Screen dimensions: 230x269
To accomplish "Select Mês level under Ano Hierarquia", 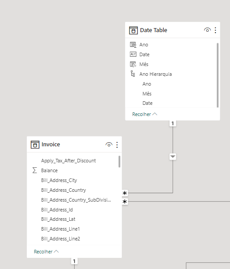I will tap(147, 94).
